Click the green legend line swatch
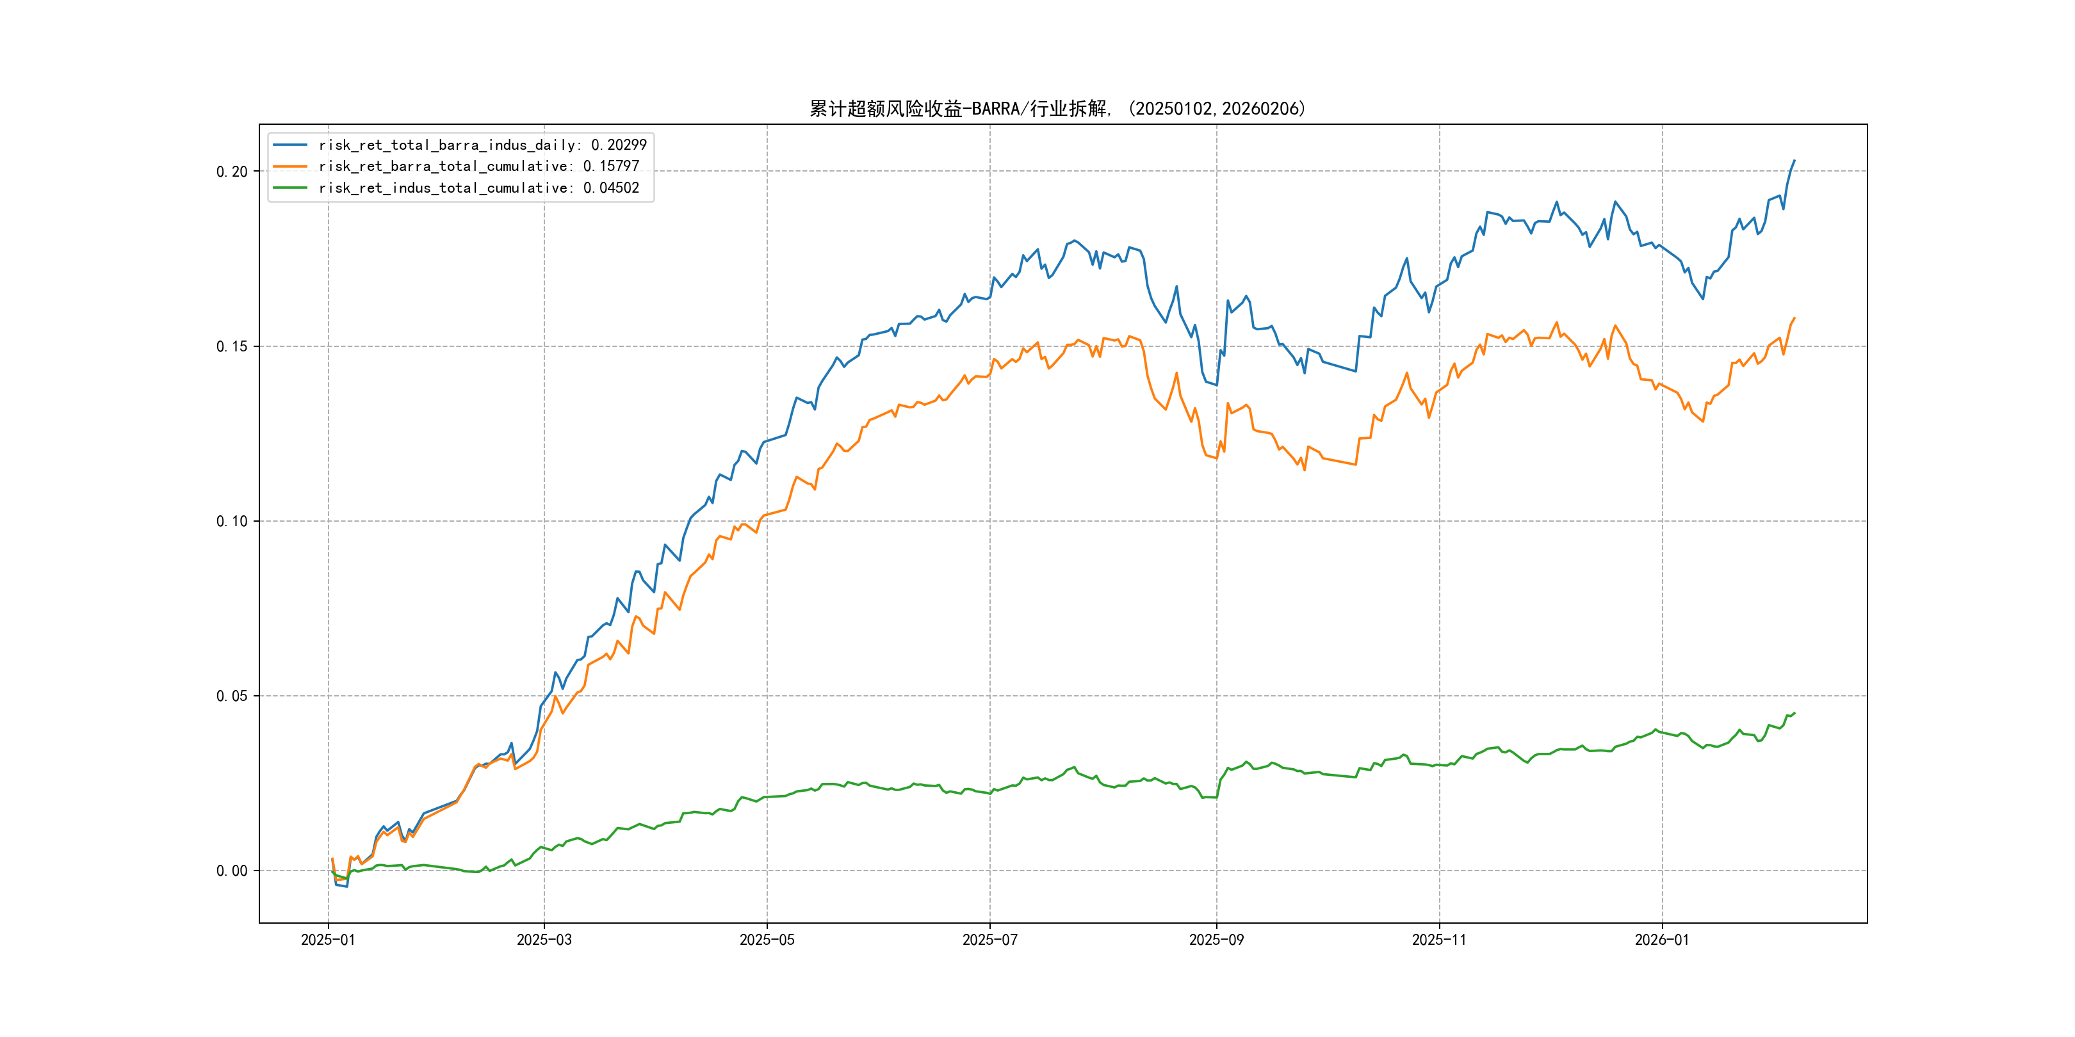Viewport: 2075px width, 1037px height. click(290, 188)
